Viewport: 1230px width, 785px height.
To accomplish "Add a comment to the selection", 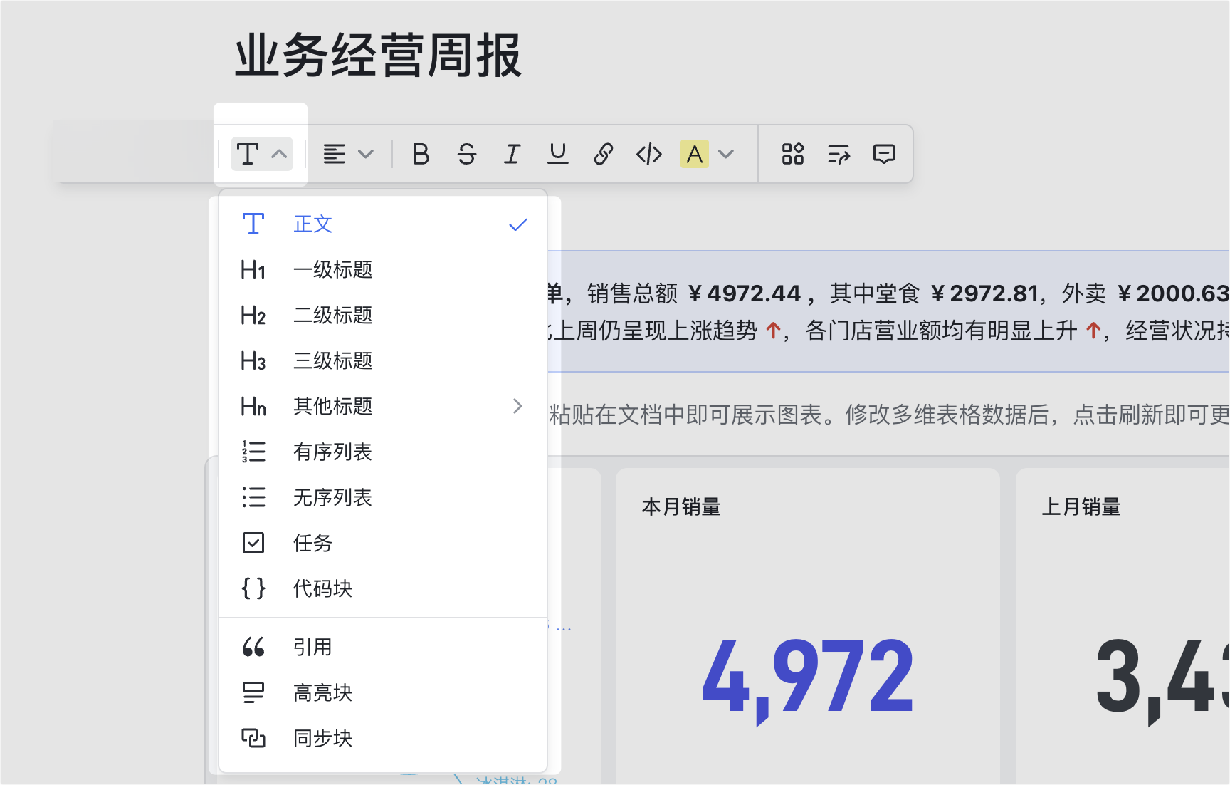I will [883, 154].
